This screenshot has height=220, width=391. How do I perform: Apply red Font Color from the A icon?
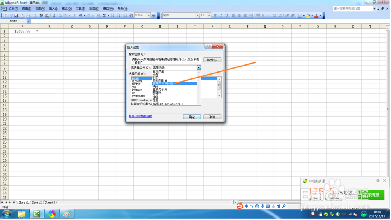(316, 16)
